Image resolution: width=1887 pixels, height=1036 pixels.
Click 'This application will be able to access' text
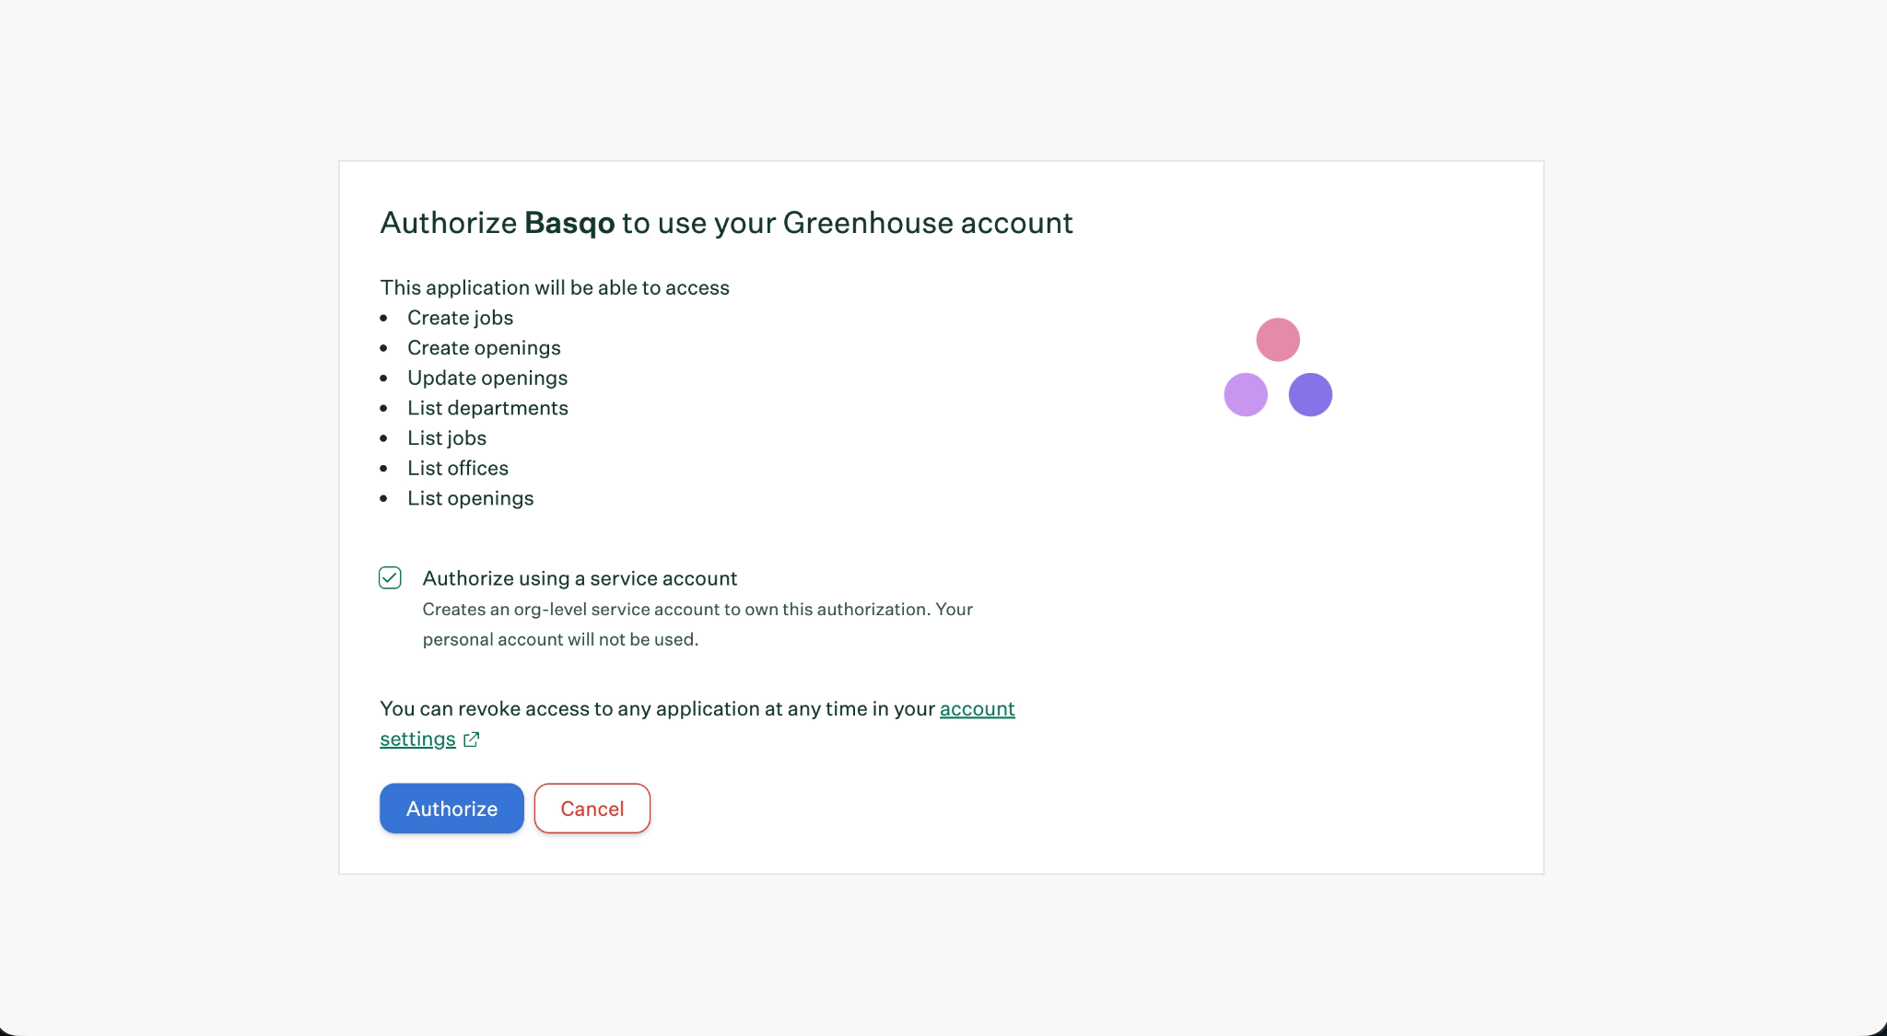(555, 287)
